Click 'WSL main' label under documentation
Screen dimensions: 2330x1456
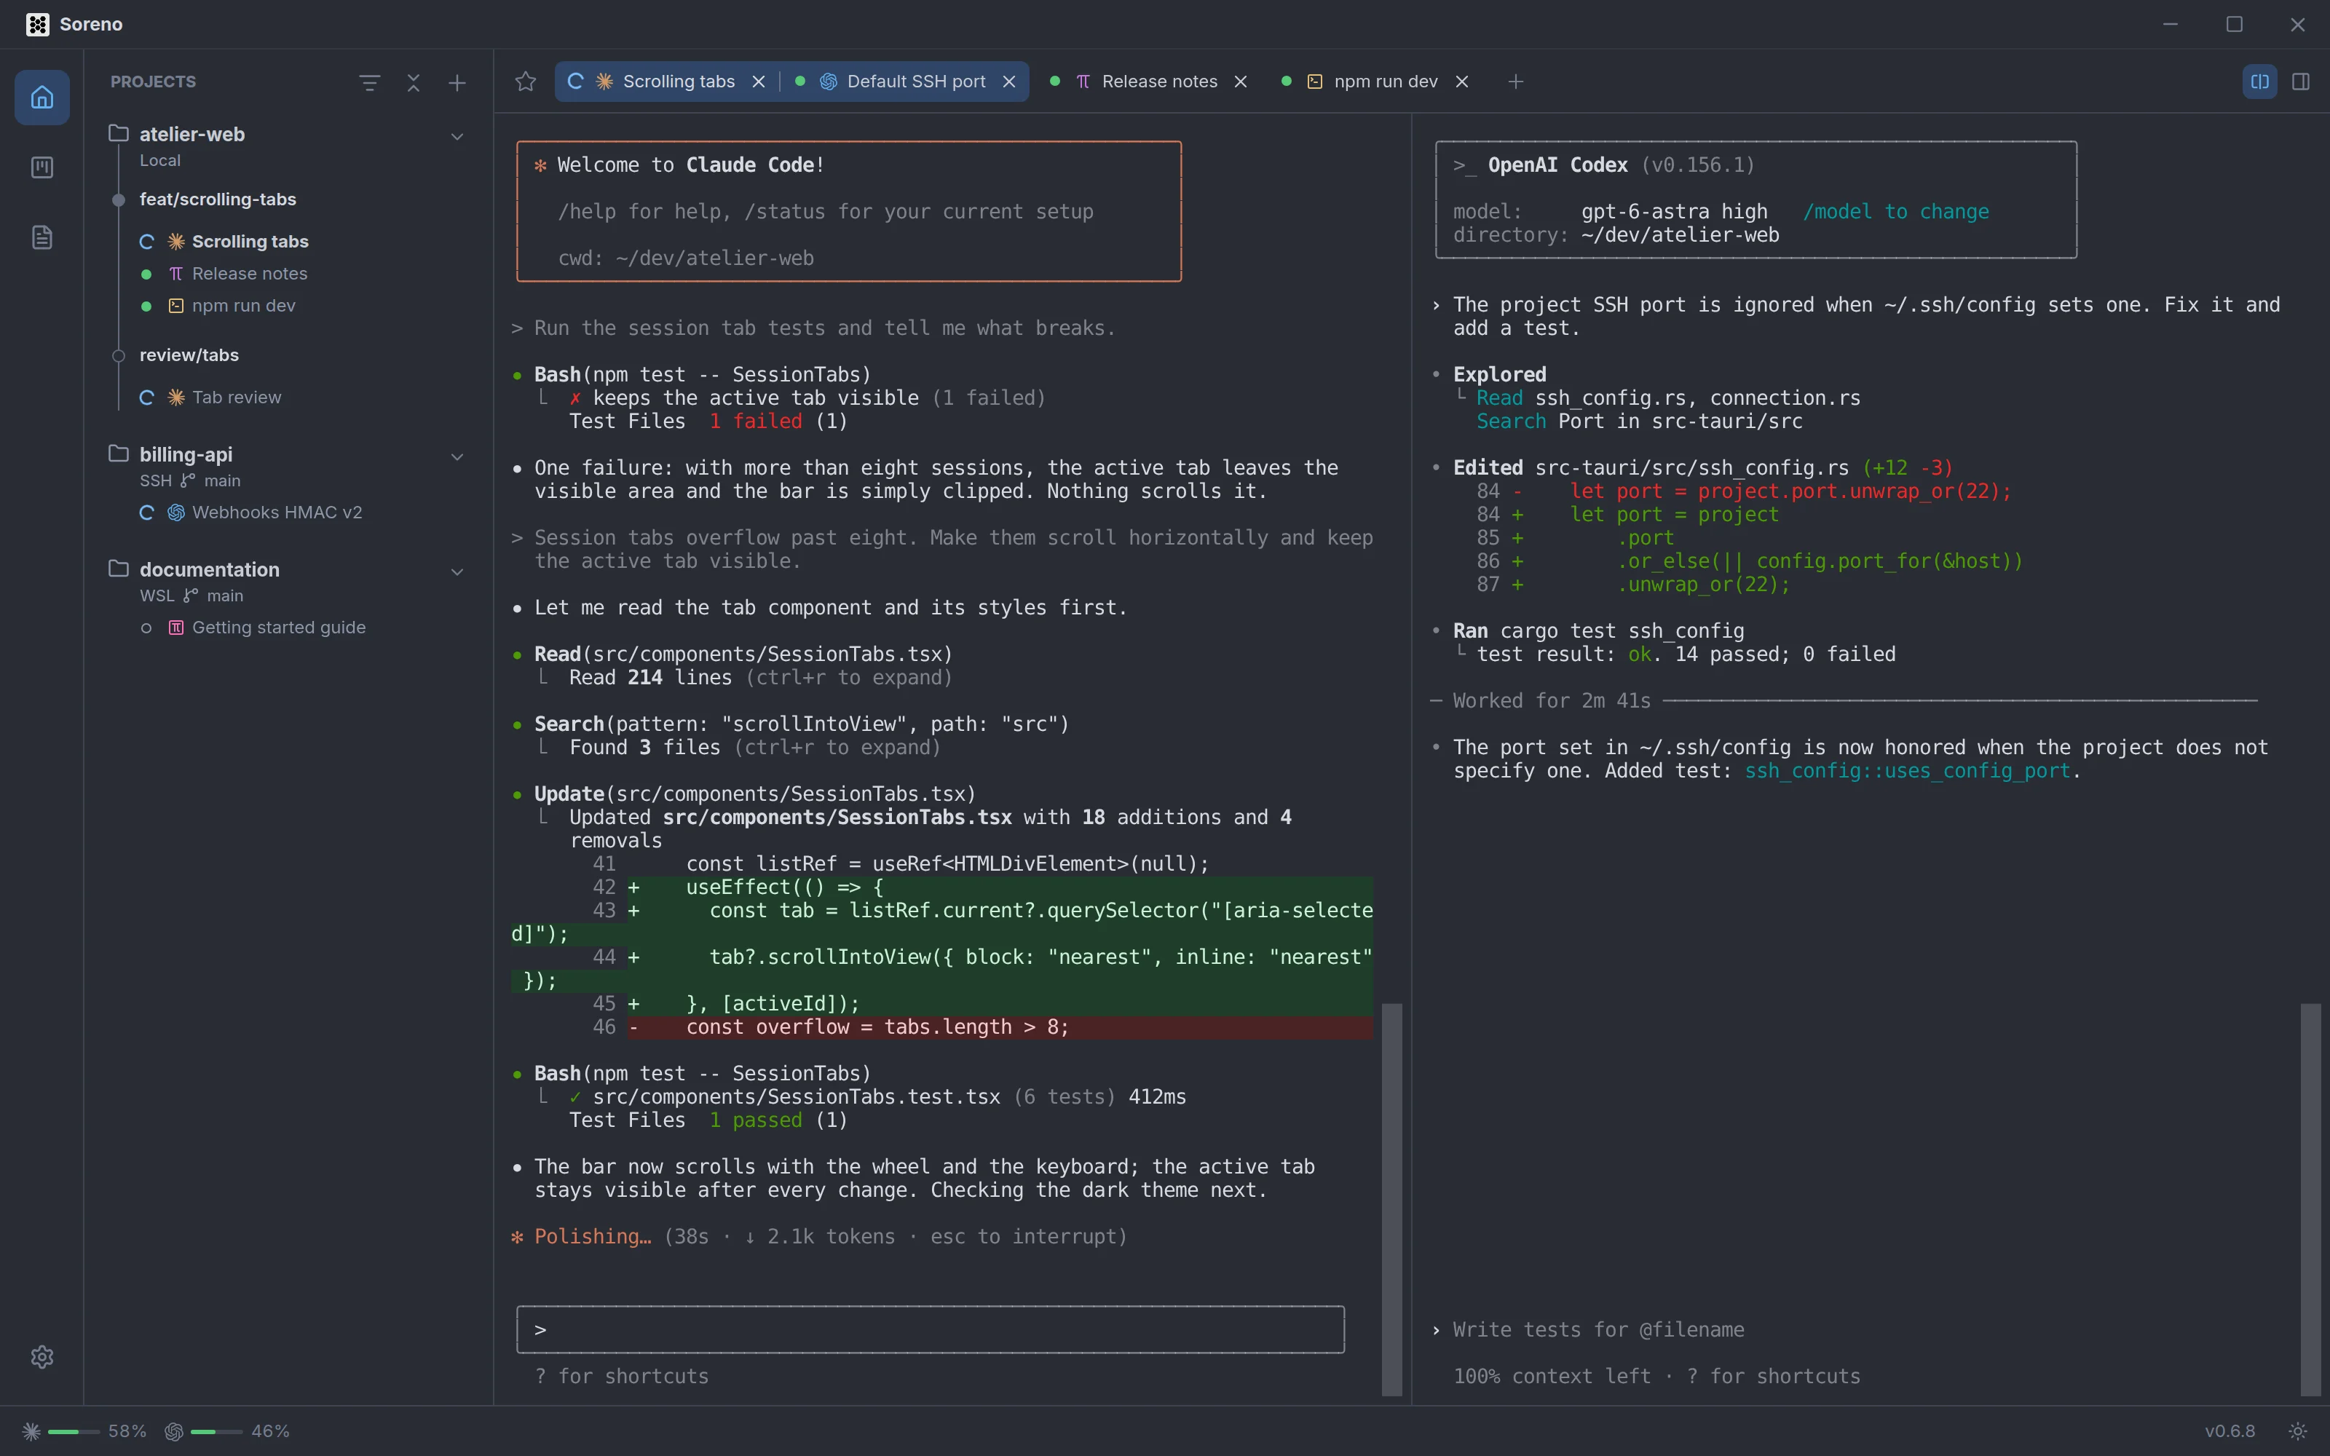[191, 596]
